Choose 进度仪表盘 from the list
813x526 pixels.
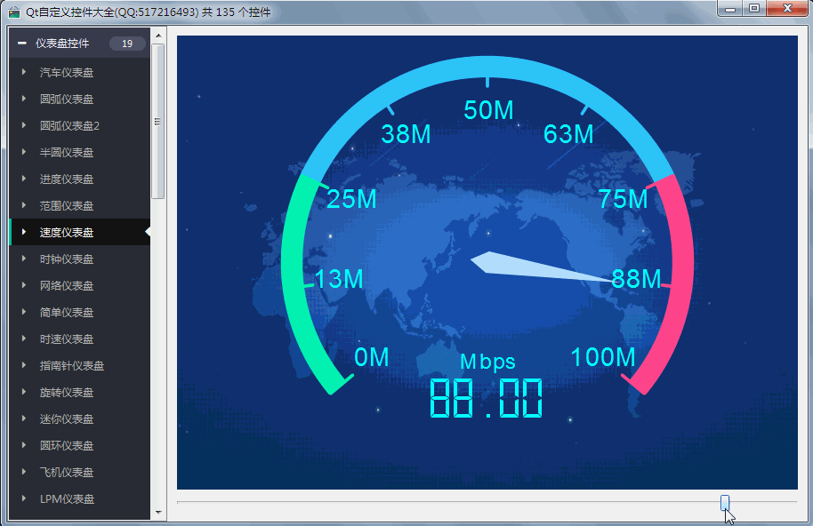pyautogui.click(x=67, y=179)
